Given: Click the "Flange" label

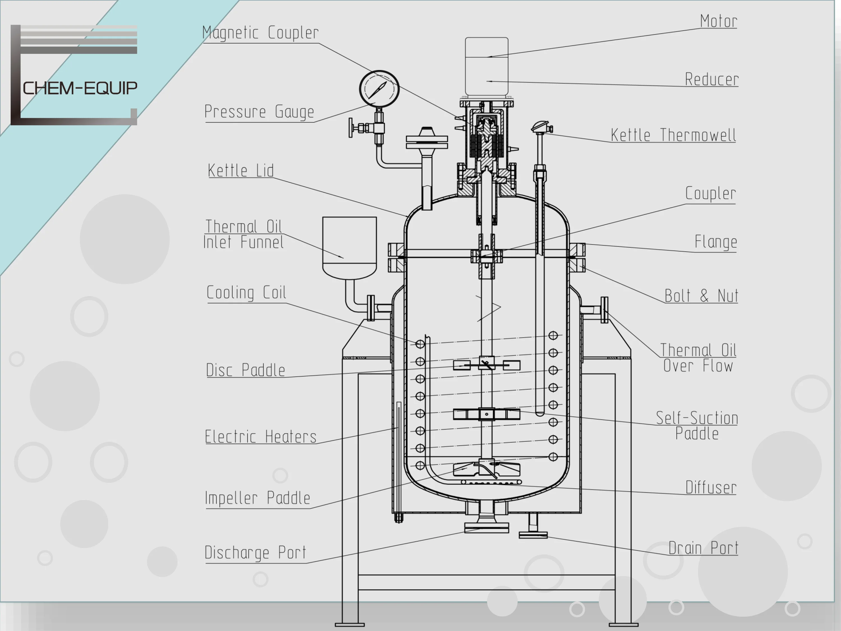Looking at the screenshot, I should pos(716,242).
